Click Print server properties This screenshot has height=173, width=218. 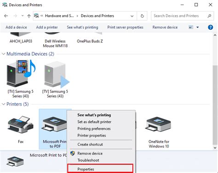pyautogui.click(x=125, y=28)
